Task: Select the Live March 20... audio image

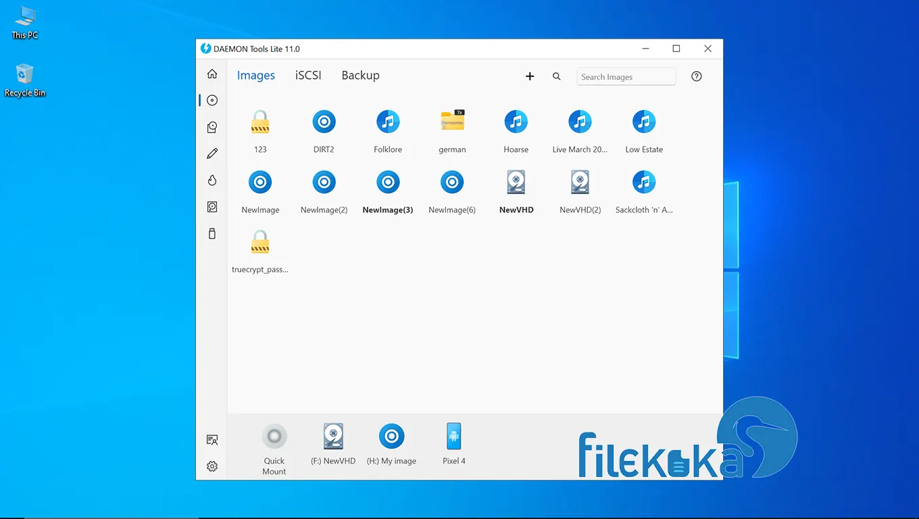Action: [580, 122]
